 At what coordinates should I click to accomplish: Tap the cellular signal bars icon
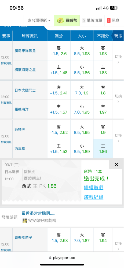pos(99,8)
